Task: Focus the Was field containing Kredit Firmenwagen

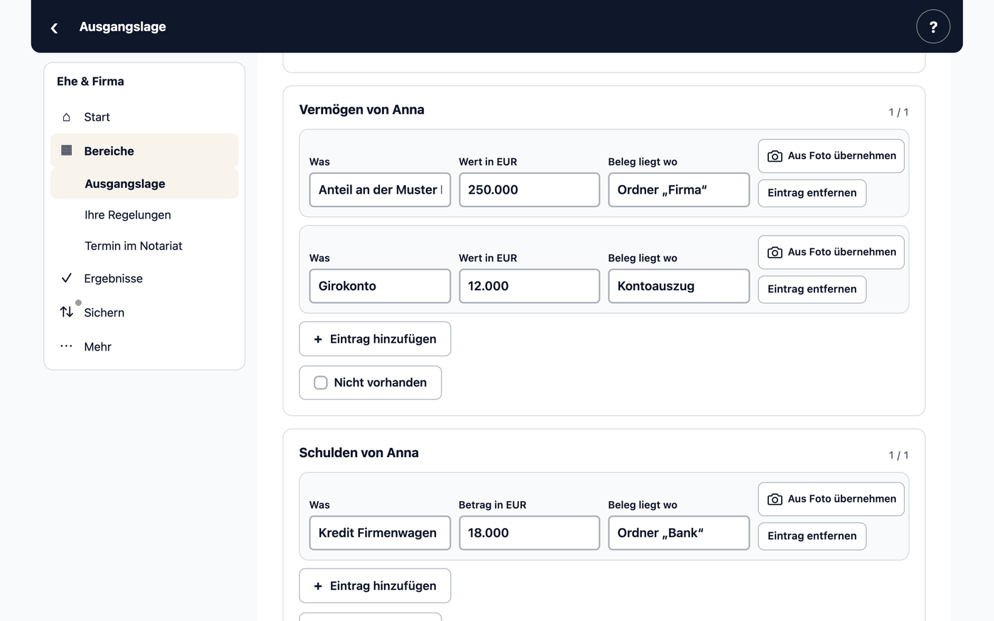Action: point(380,533)
